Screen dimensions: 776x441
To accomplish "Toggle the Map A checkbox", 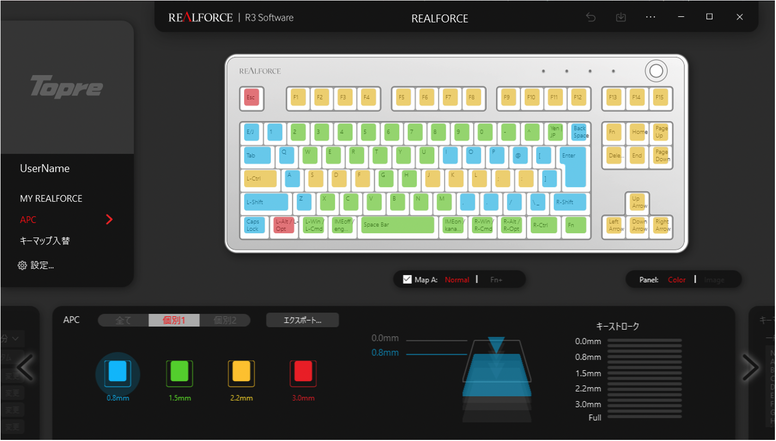I will click(407, 280).
